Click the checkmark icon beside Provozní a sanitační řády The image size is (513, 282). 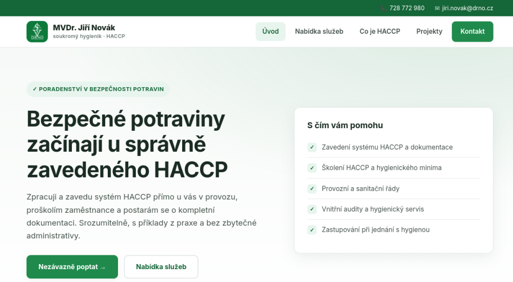point(312,189)
